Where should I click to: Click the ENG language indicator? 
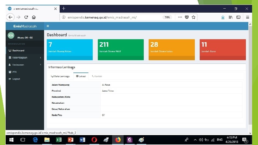coord(220,140)
